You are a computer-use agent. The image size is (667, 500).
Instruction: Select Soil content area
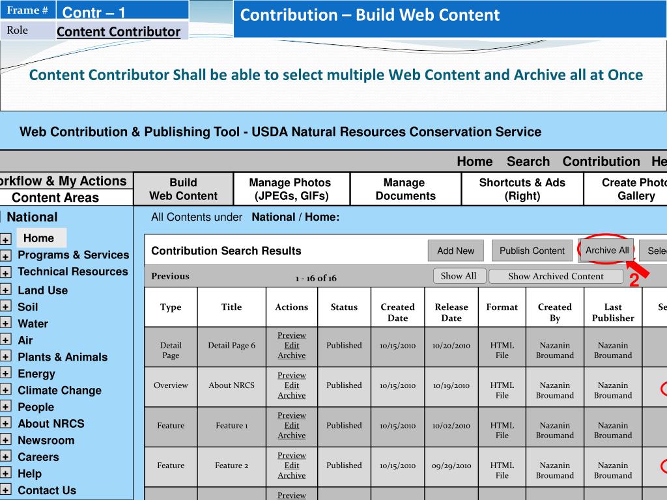[x=27, y=307]
